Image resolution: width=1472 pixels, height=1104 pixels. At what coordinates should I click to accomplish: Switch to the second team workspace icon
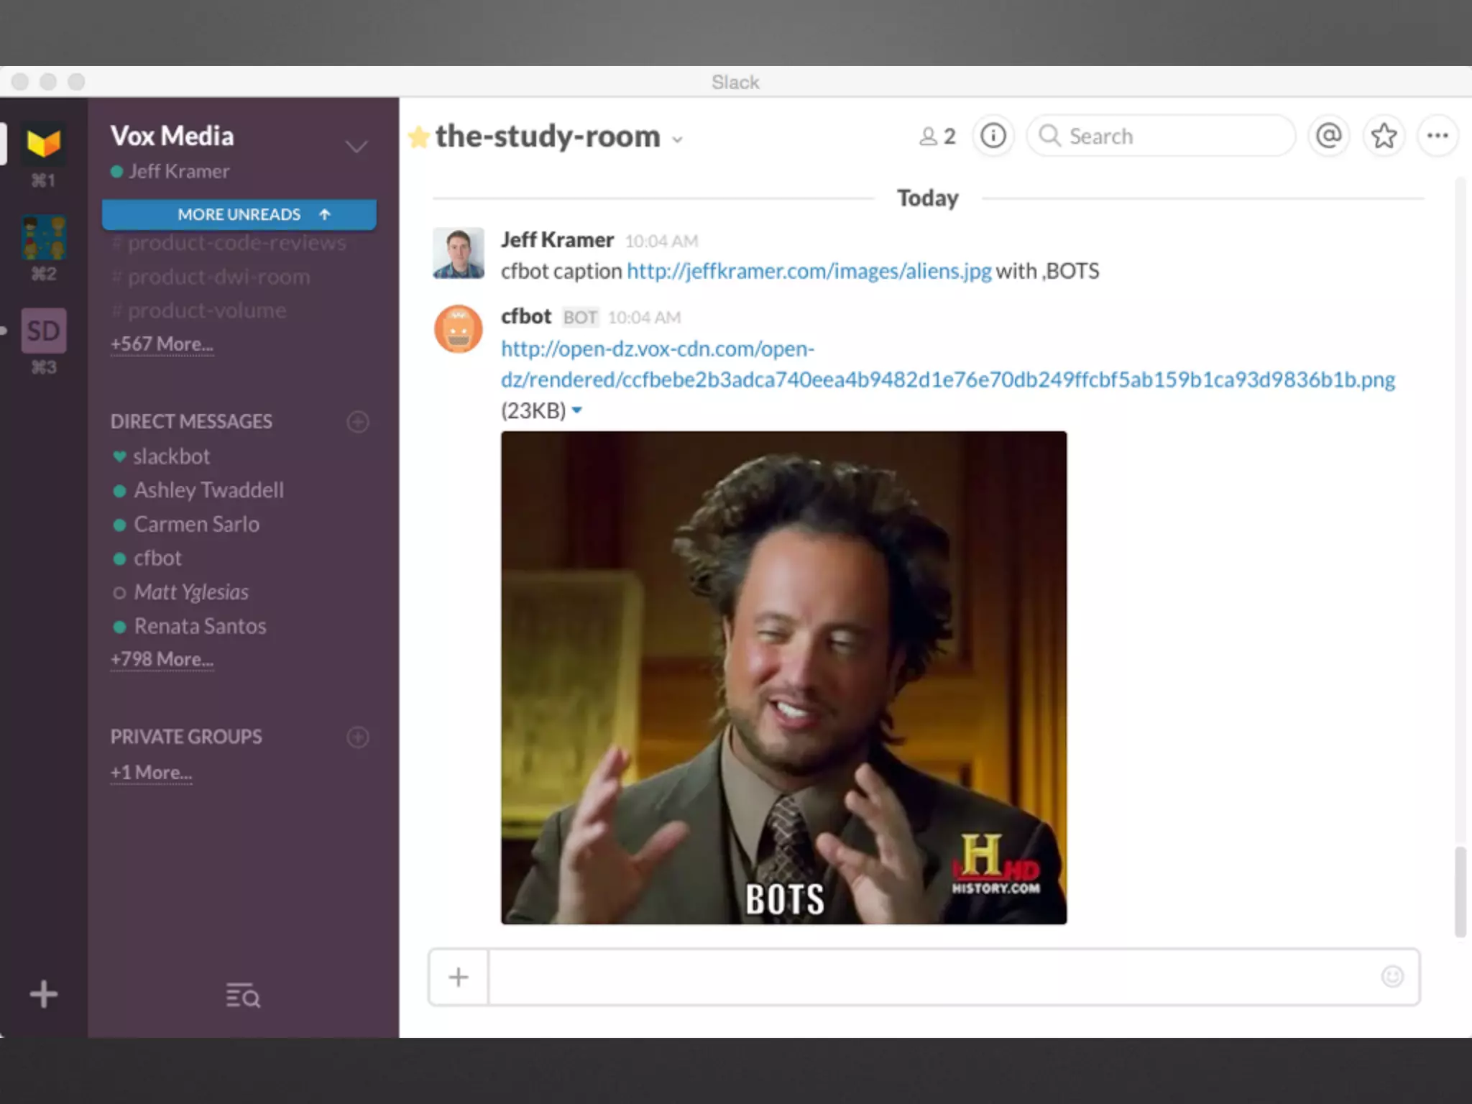pyautogui.click(x=44, y=237)
